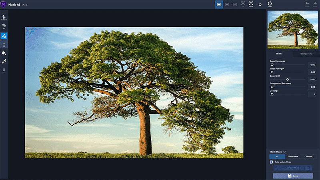Click the Edge Hardness value field

pos(312,64)
